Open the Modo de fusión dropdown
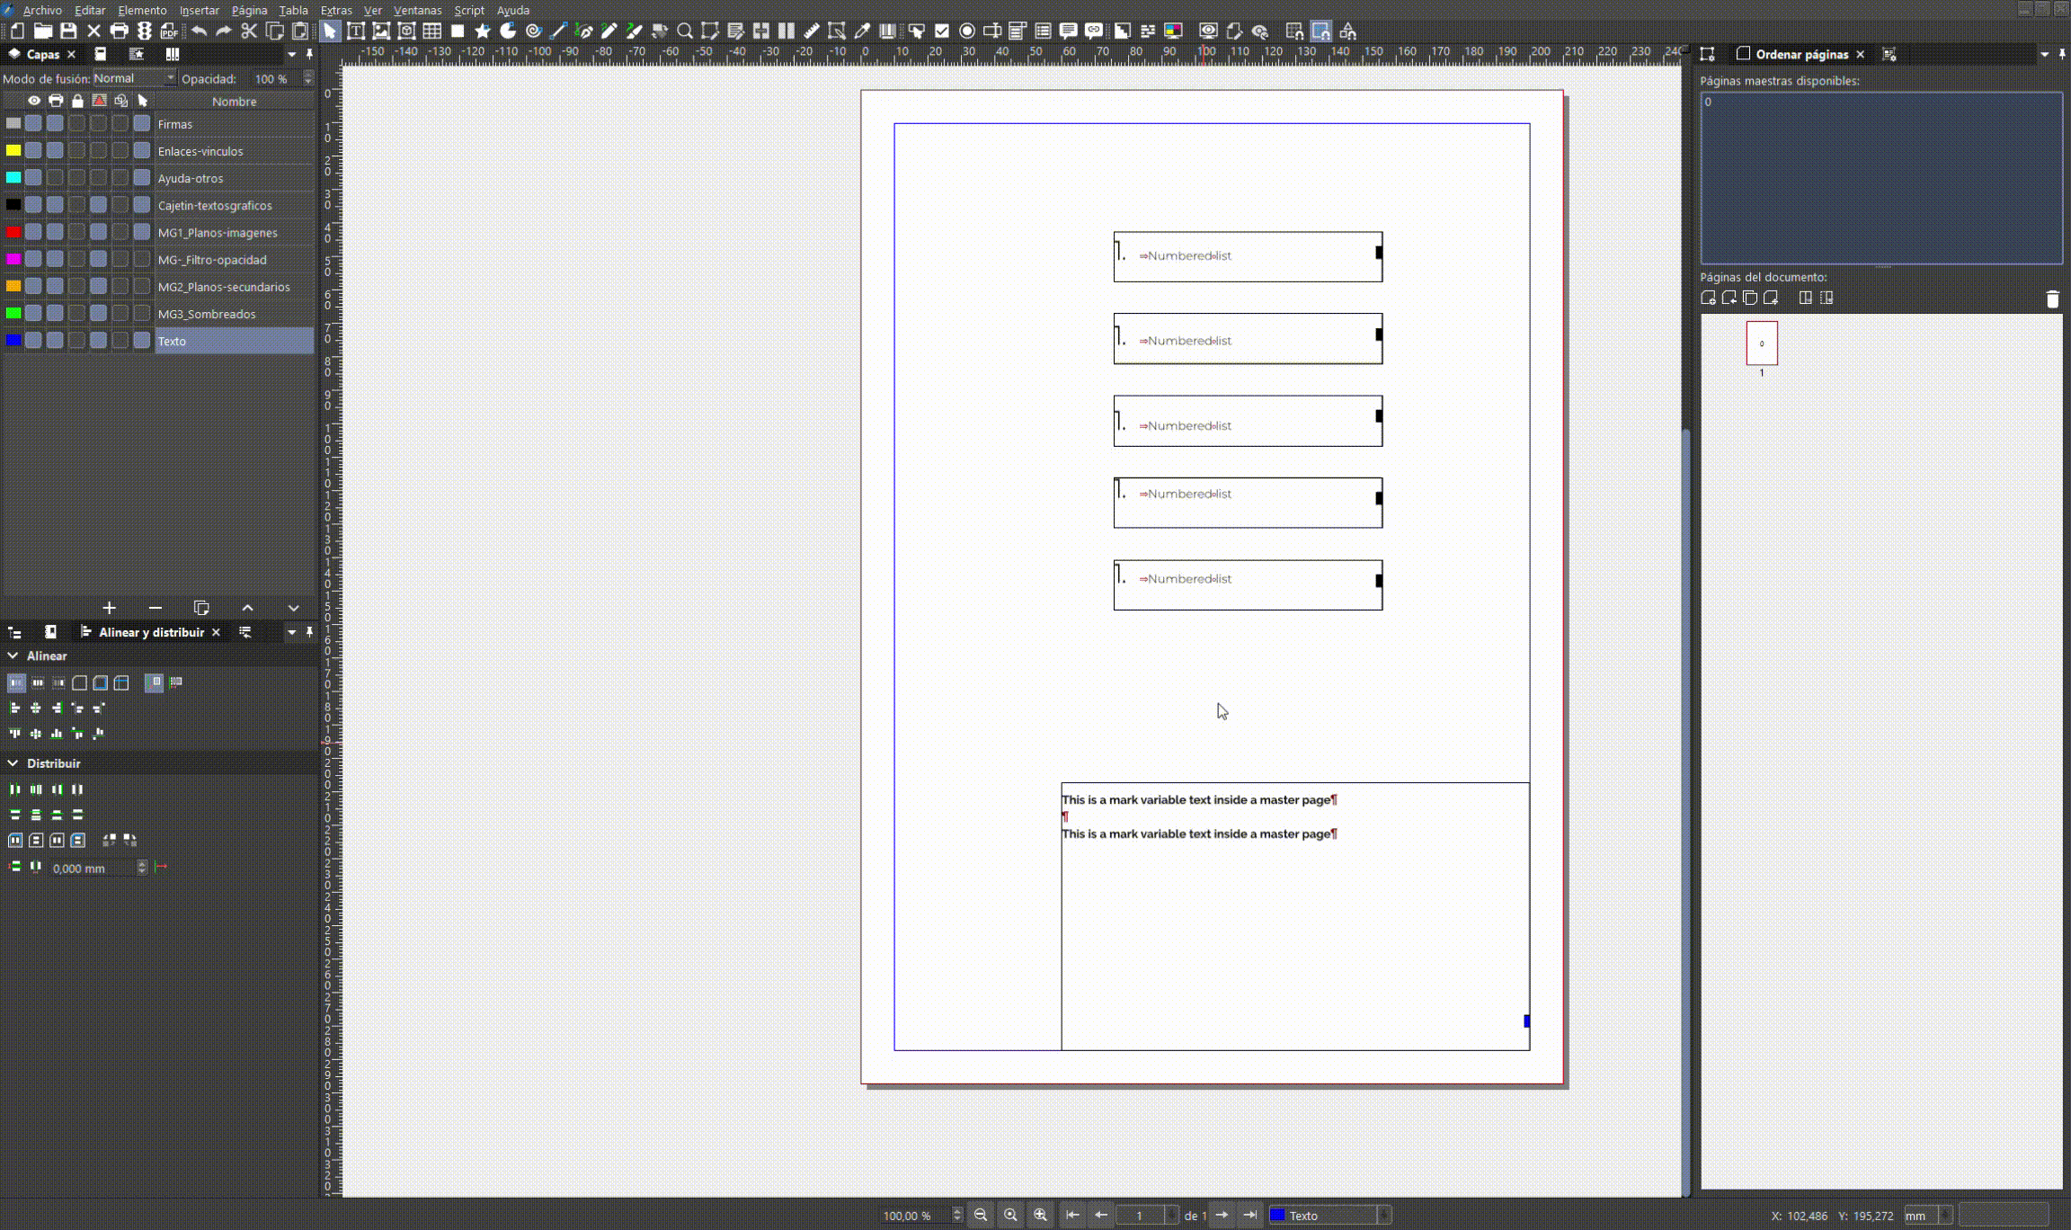Image resolution: width=2071 pixels, height=1230 pixels. 134,78
